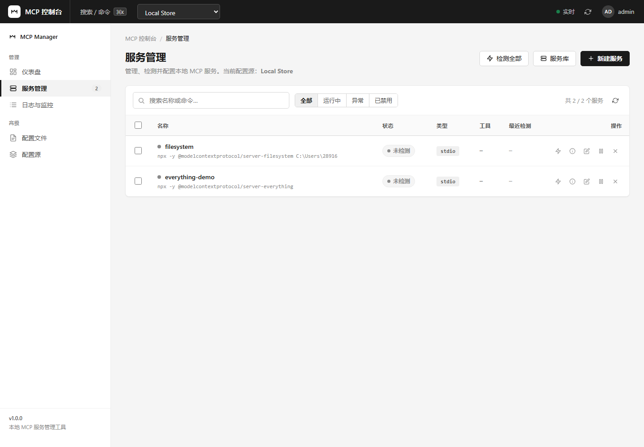Open 配置源 in the sidebar
Image resolution: width=644 pixels, height=447 pixels.
[55, 155]
